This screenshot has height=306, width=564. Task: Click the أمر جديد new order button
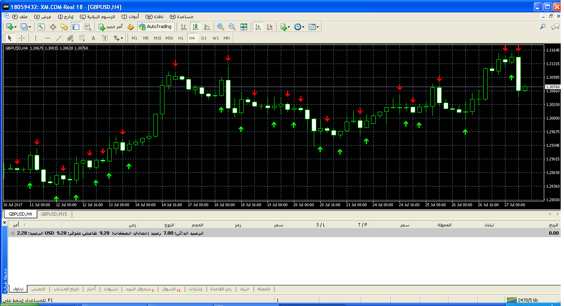pyautogui.click(x=110, y=27)
